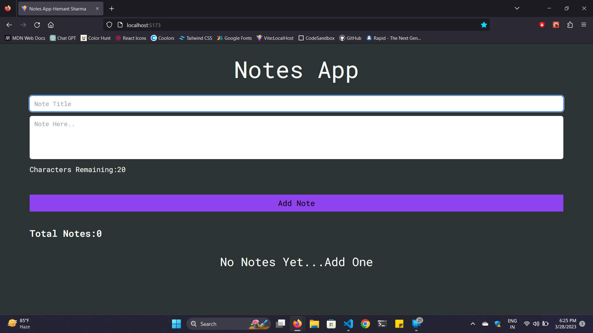Open the Extensions puzzle piece menu

point(570,25)
